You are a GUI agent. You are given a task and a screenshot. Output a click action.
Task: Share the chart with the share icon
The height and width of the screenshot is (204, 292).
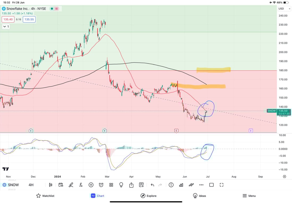coord(131,185)
